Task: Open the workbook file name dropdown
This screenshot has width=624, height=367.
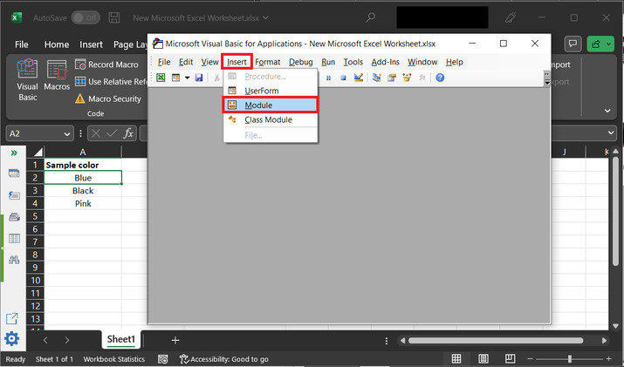Action: pyautogui.click(x=265, y=18)
